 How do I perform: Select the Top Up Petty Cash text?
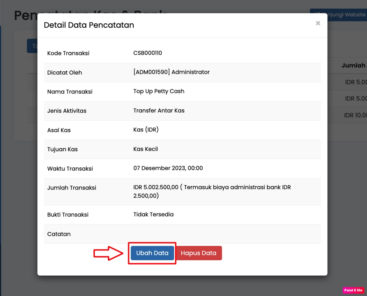[159, 91]
